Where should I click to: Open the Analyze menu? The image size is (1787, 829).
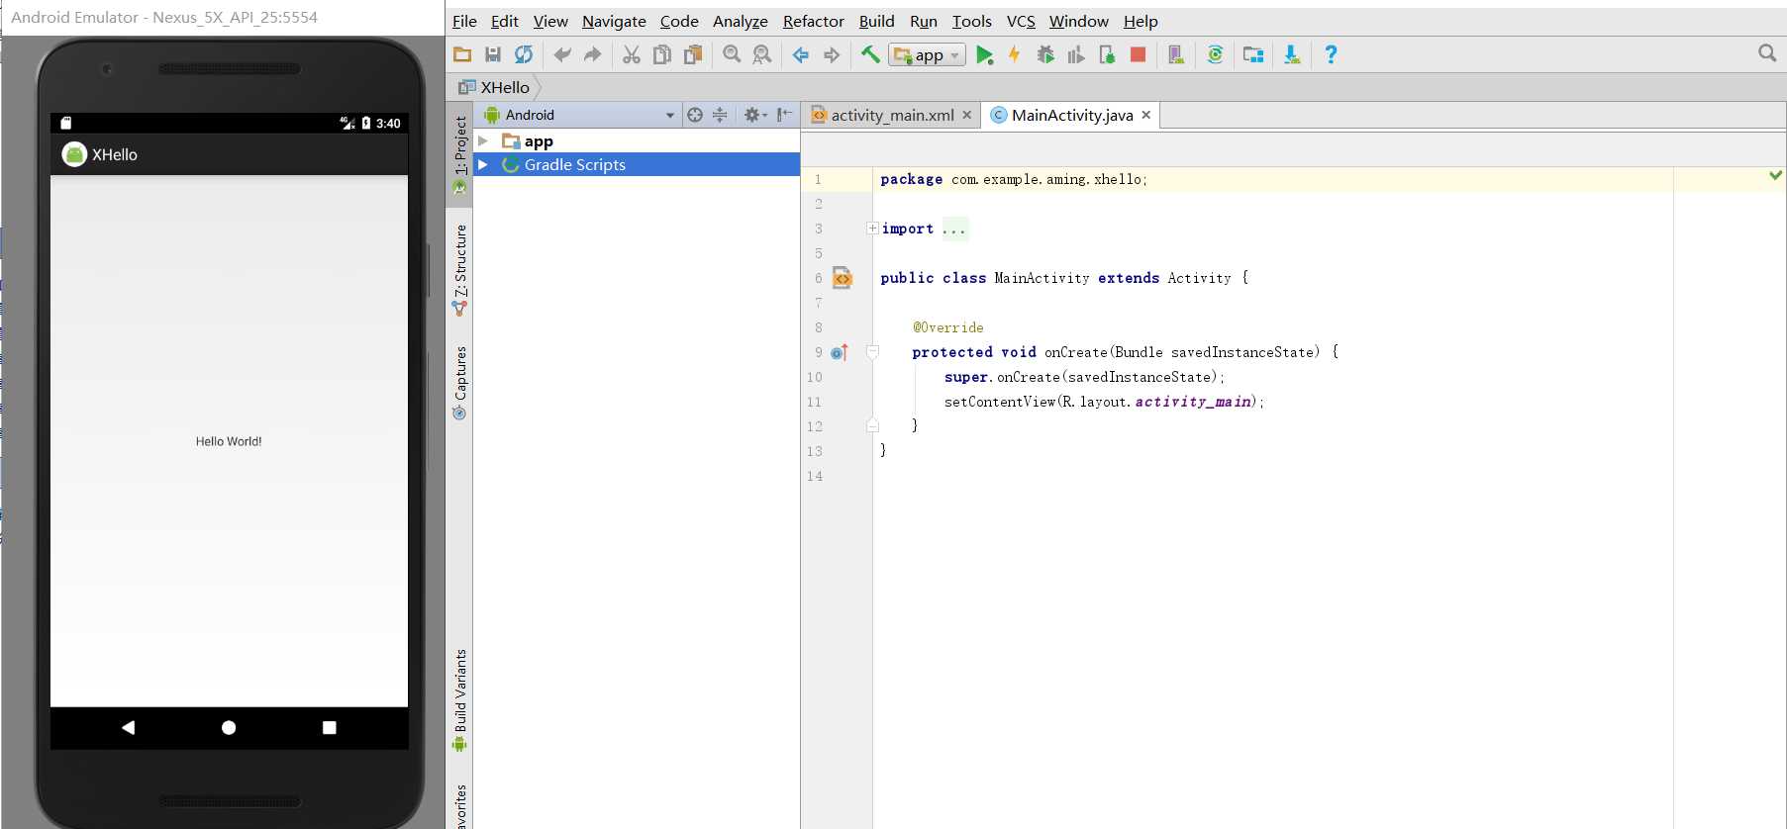[x=741, y=21]
